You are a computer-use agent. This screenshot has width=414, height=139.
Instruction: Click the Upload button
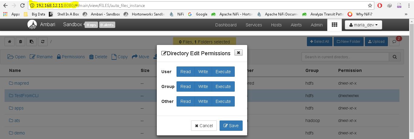coord(376,42)
